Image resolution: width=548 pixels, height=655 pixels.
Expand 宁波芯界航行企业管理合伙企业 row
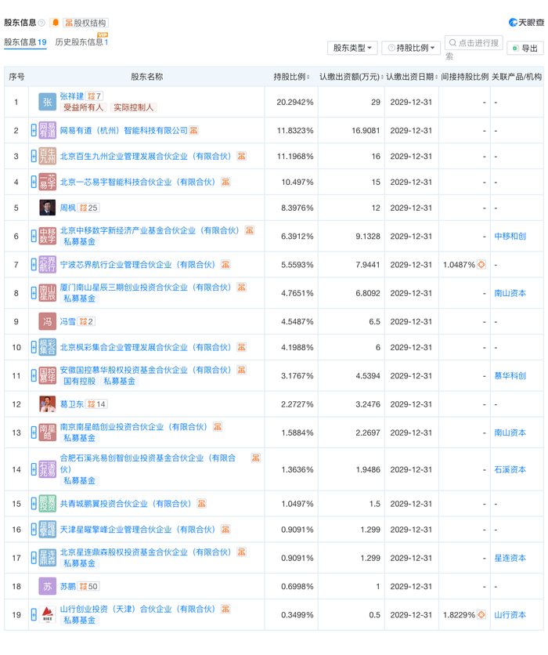point(34,265)
